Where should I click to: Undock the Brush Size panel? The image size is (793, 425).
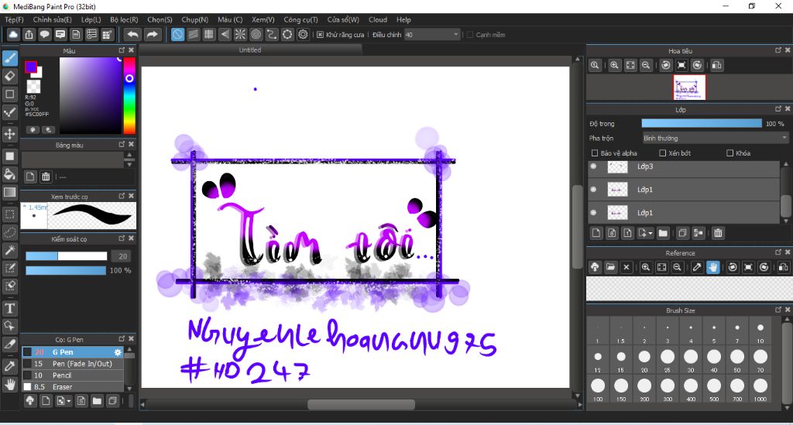(778, 310)
